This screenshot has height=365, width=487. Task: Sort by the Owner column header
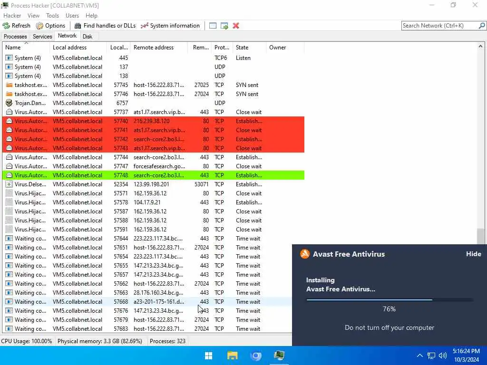(285, 48)
